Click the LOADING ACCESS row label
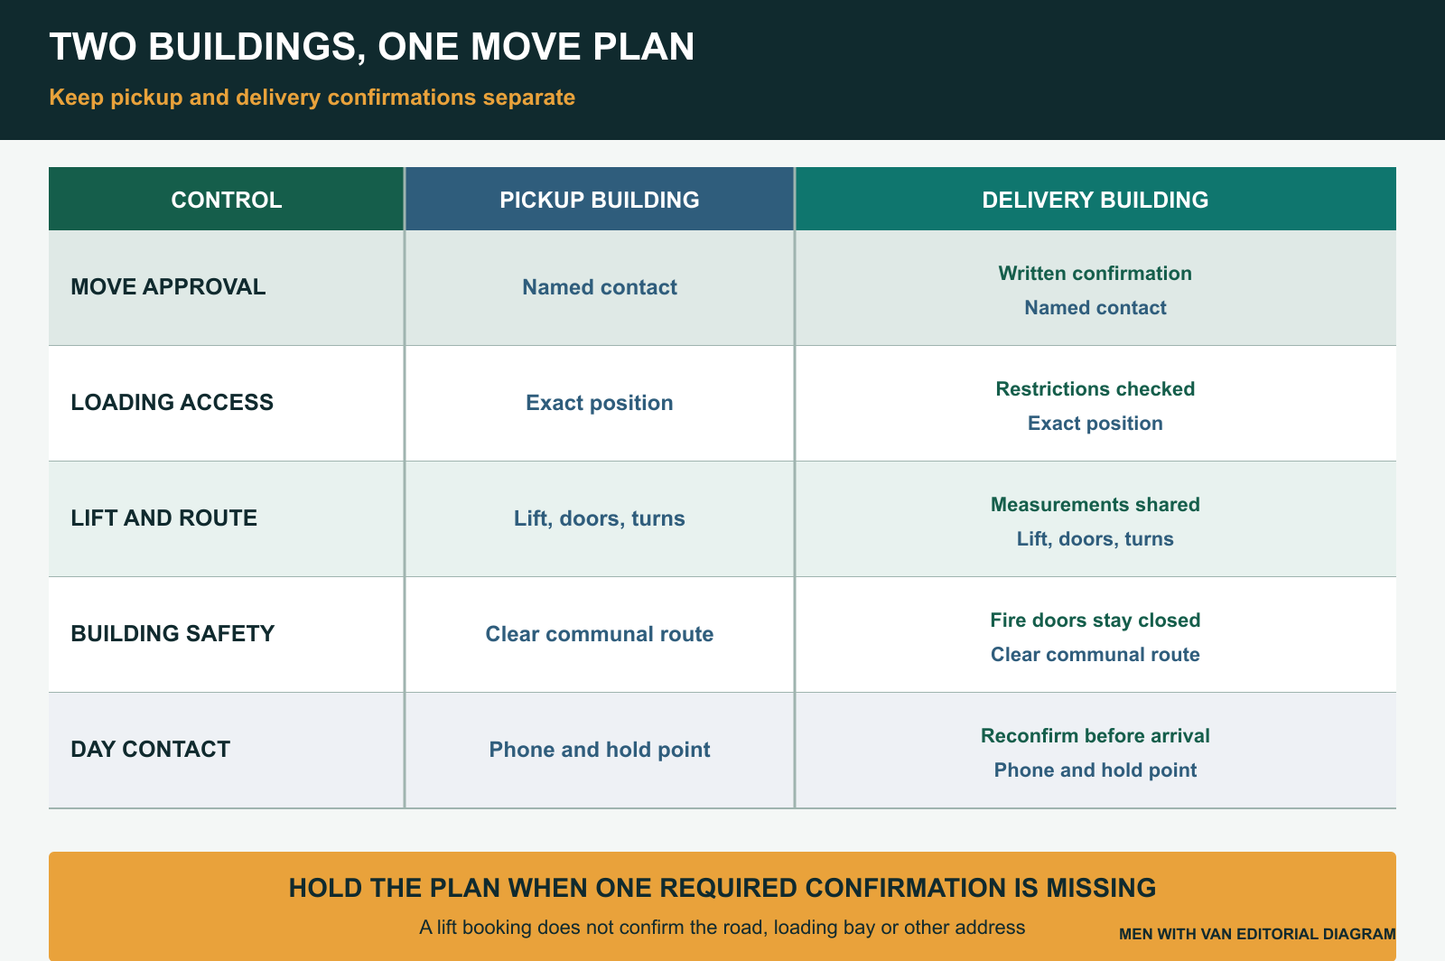This screenshot has width=1445, height=961. (x=172, y=403)
